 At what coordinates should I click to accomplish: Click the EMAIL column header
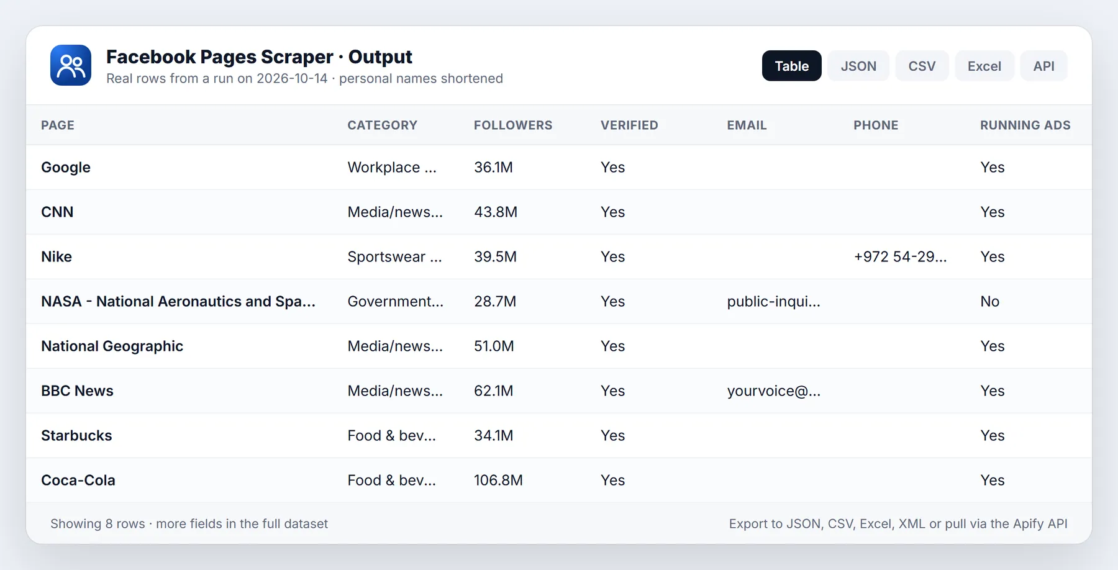coord(747,125)
